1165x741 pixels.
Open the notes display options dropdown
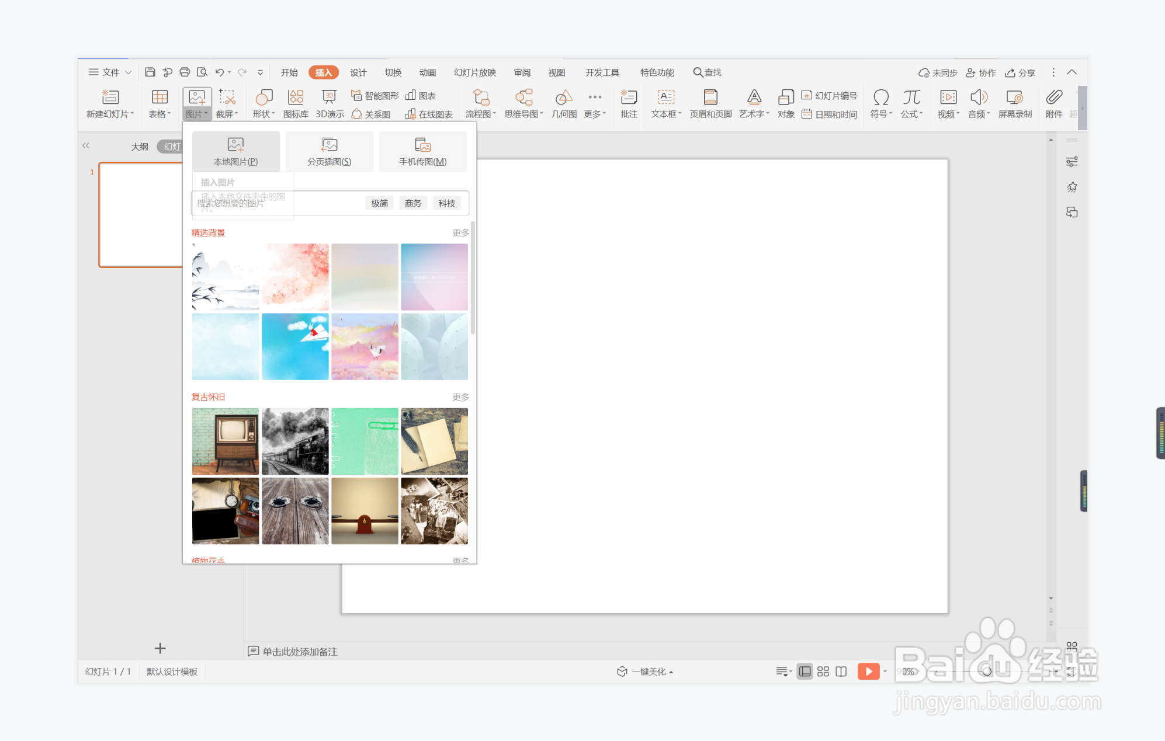(x=783, y=672)
